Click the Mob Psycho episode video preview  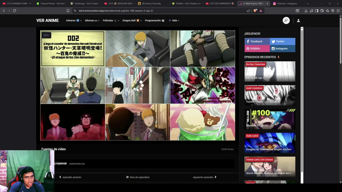tap(138, 85)
